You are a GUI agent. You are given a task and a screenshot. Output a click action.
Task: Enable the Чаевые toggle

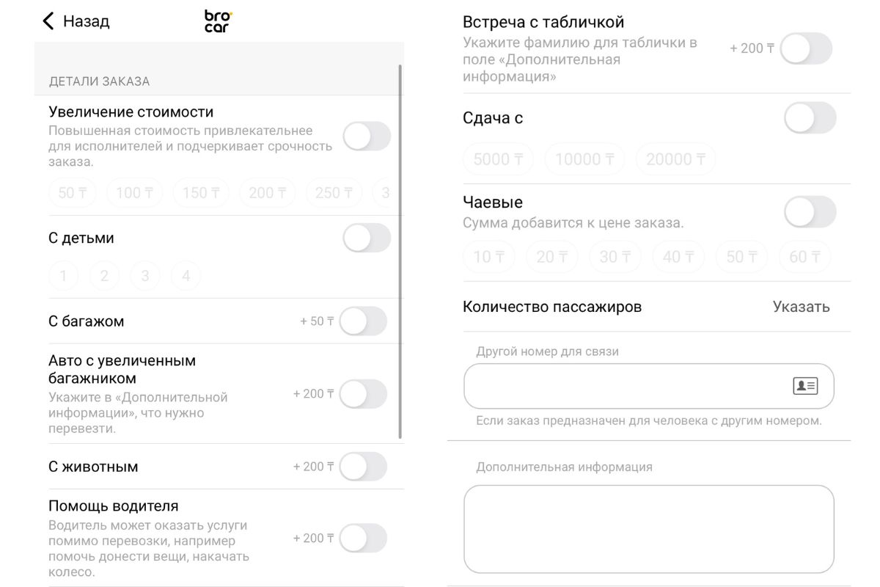point(810,212)
